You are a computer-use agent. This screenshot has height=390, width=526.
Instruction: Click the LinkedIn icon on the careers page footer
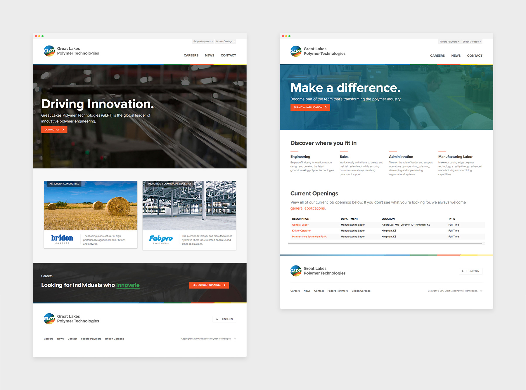click(x=463, y=271)
